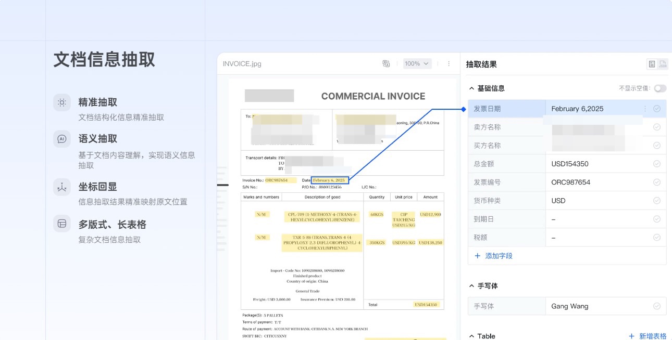672x340 pixels.
Task: Click the 抽取结果 panel title
Action: [481, 64]
